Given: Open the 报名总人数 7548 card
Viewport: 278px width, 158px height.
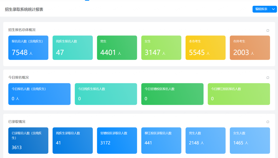Looking at the screenshot, I should point(28,48).
